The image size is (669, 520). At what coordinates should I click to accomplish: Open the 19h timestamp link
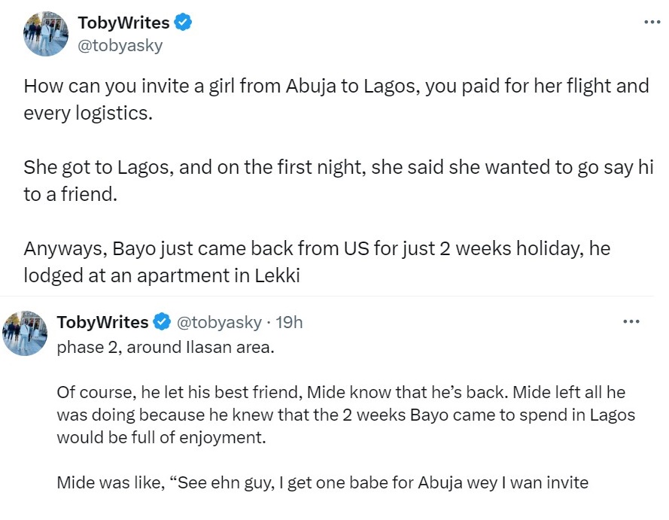pyautogui.click(x=290, y=322)
